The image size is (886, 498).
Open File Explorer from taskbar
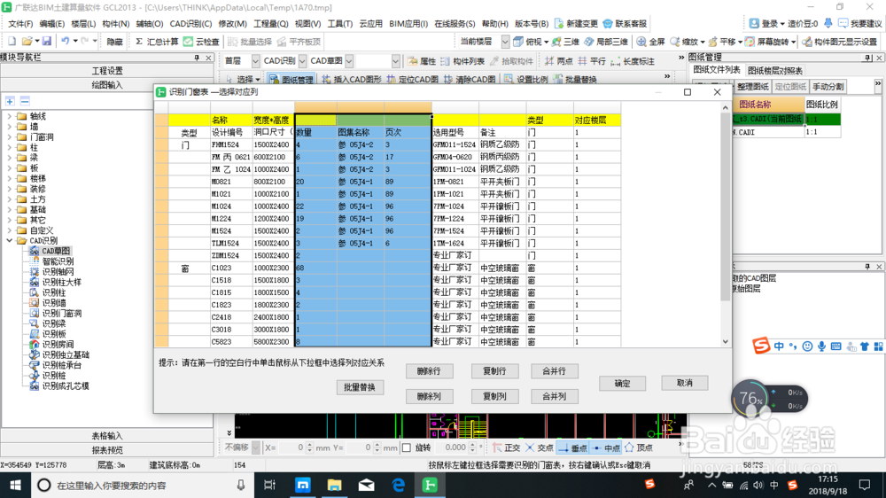(x=335, y=485)
